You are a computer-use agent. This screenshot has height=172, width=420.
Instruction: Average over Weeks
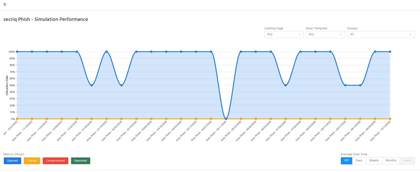pos(374,161)
